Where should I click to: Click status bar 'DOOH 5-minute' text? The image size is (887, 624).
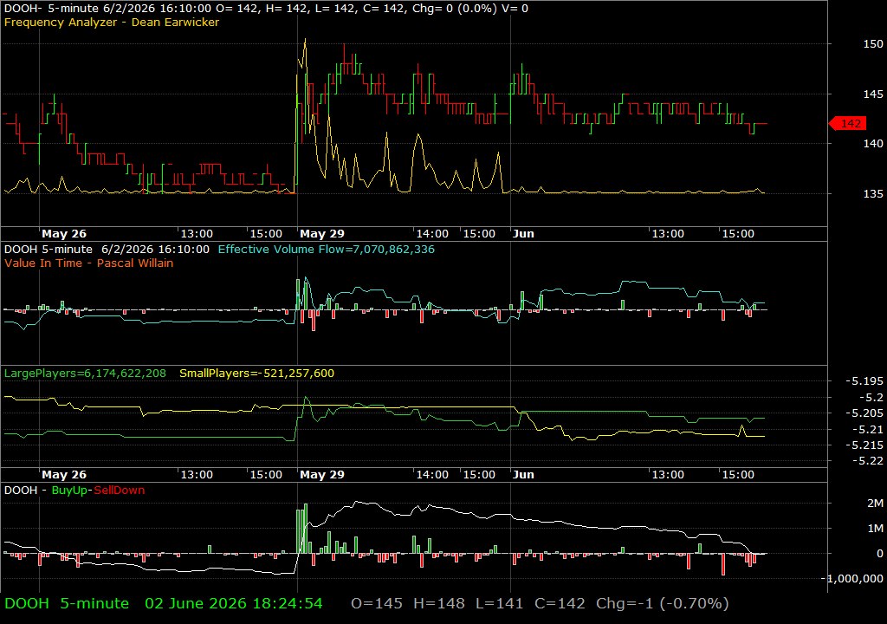(x=67, y=603)
